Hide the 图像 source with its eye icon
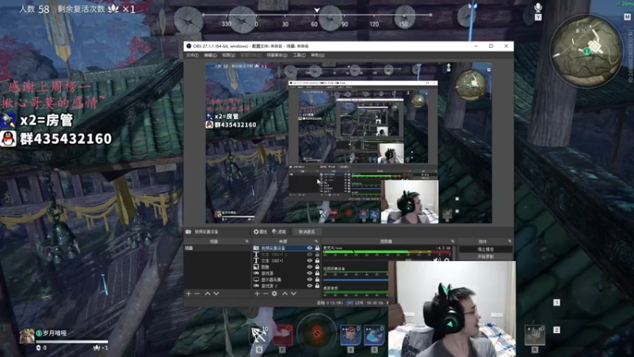Image resolution: width=634 pixels, height=357 pixels. click(310, 267)
